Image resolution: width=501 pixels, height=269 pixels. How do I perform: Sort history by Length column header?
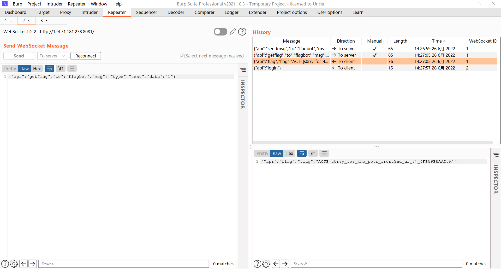400,41
